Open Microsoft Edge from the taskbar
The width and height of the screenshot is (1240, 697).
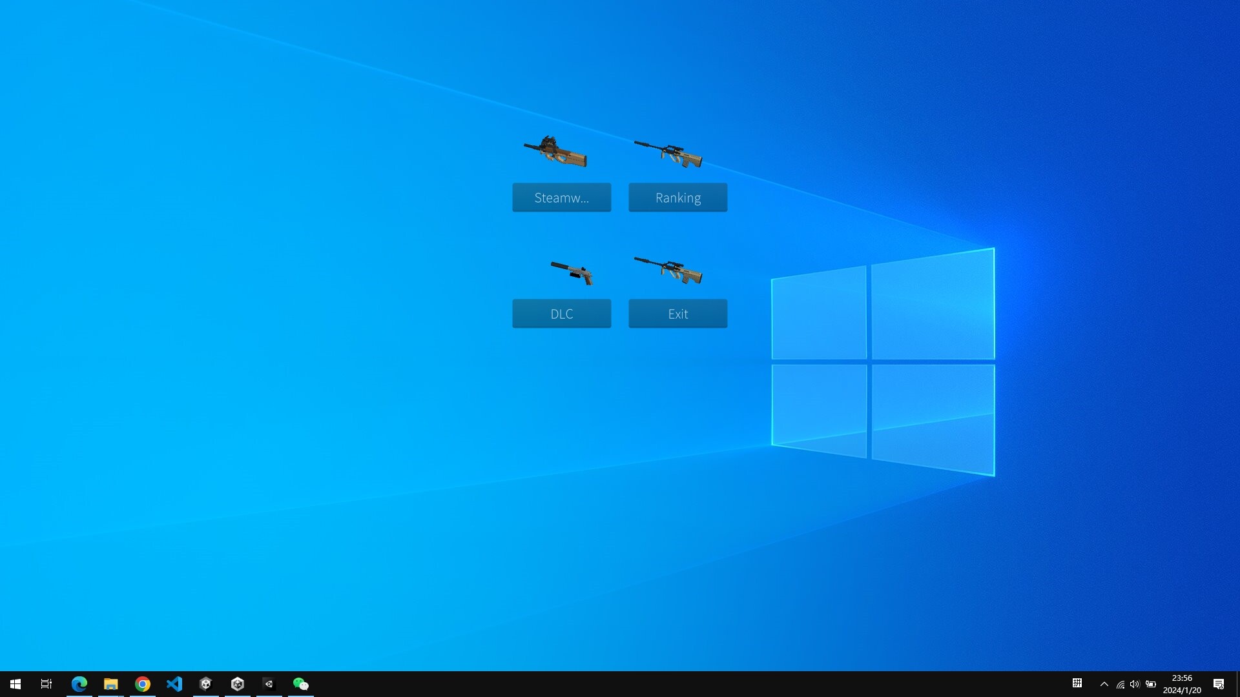coord(79,683)
